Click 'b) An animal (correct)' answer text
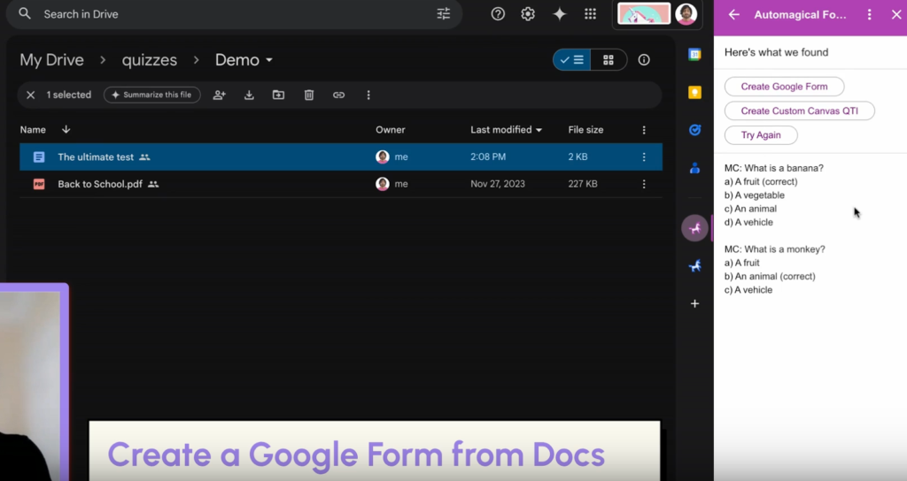 click(x=770, y=276)
